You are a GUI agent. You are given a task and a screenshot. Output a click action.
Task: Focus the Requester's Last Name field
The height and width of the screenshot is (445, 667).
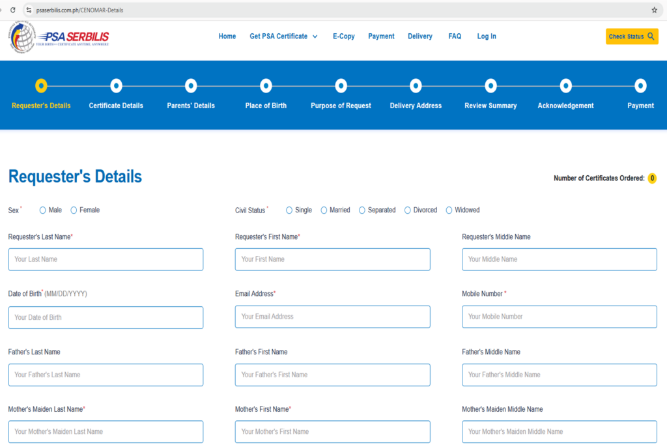point(106,259)
